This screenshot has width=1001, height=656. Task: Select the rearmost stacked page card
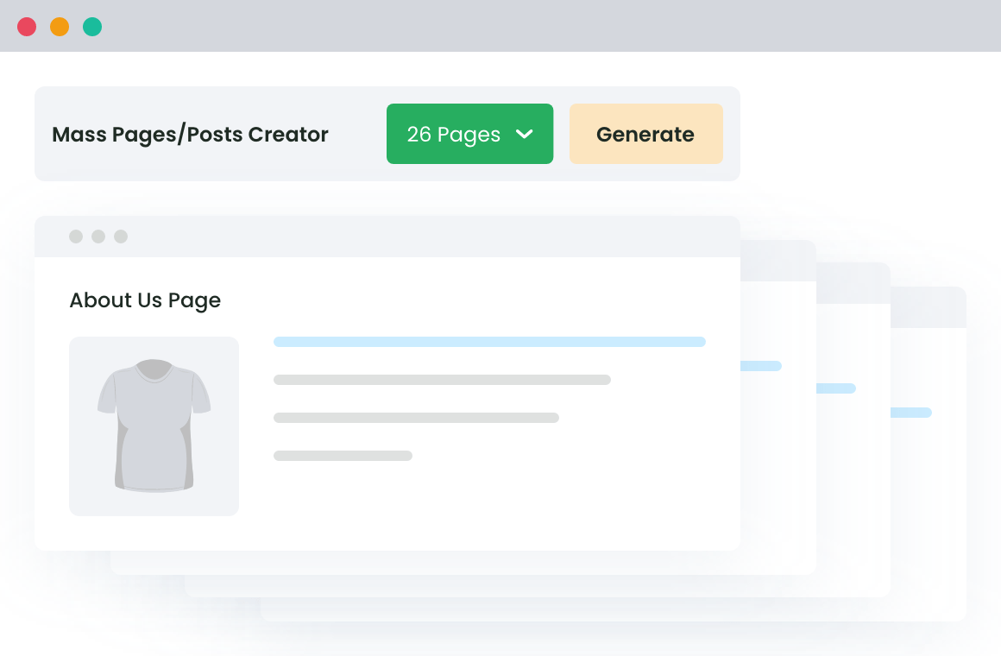pos(928,518)
